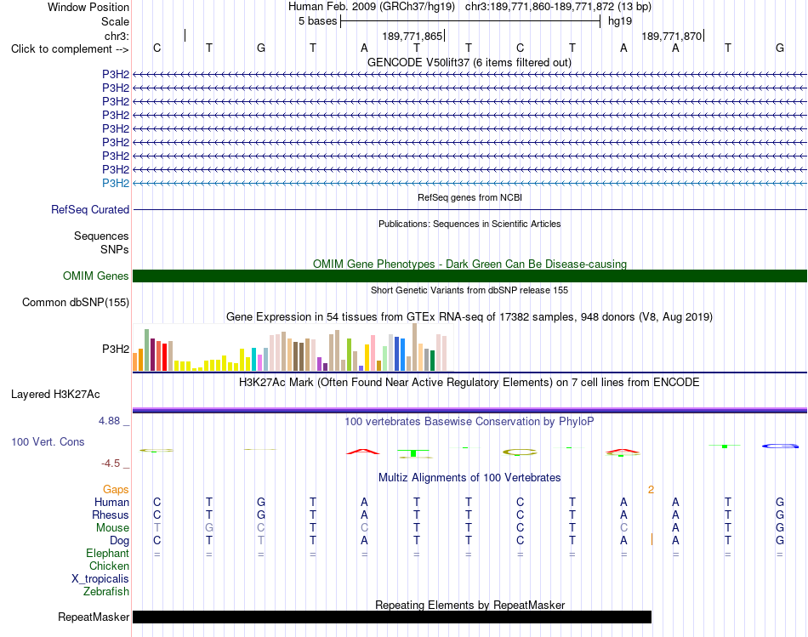
Task: Open the GENCODE V50lift37 track title
Action: pos(469,62)
